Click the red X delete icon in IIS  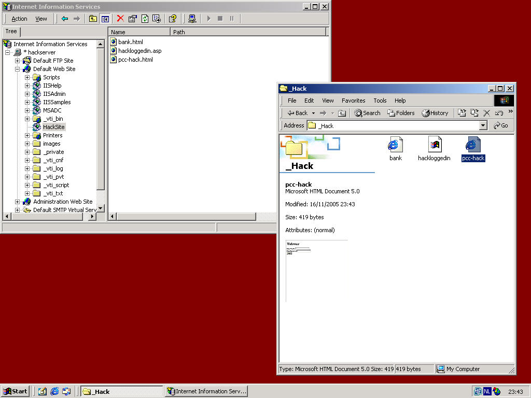pos(120,19)
